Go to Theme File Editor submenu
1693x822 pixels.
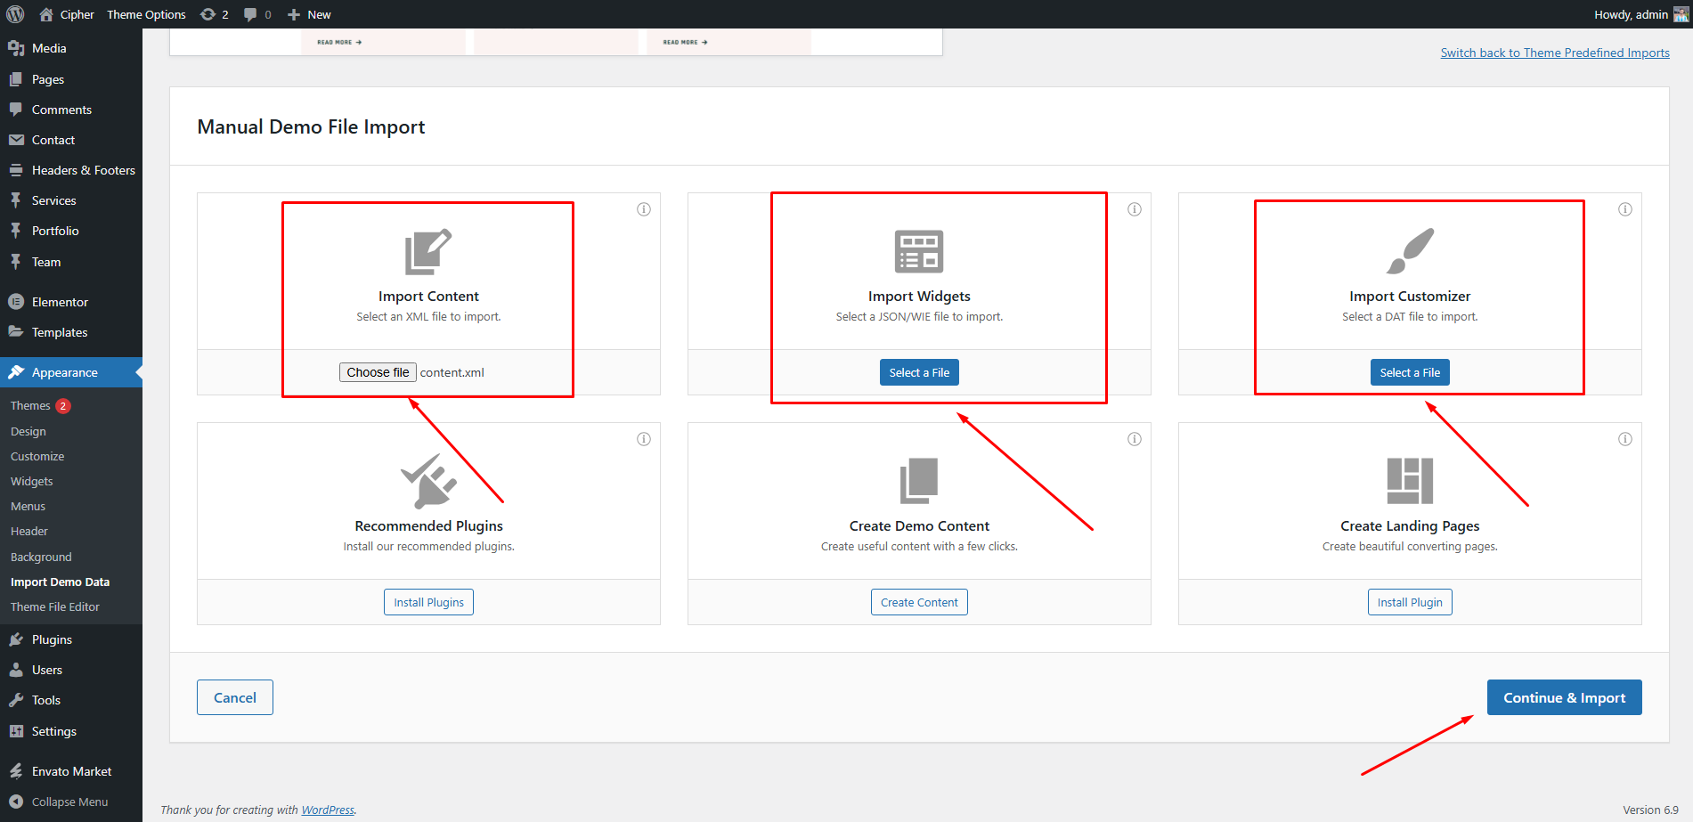(55, 606)
